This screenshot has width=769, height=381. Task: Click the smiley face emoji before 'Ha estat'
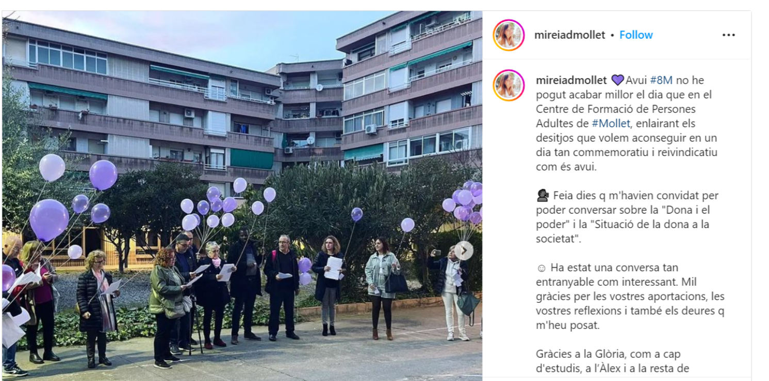(x=541, y=268)
